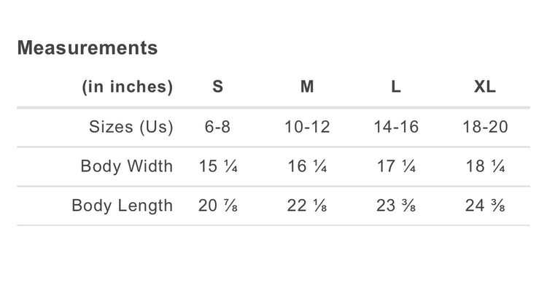547x307 pixels.
Task: Click the 16 ¼ body width value
Action: click(x=307, y=166)
